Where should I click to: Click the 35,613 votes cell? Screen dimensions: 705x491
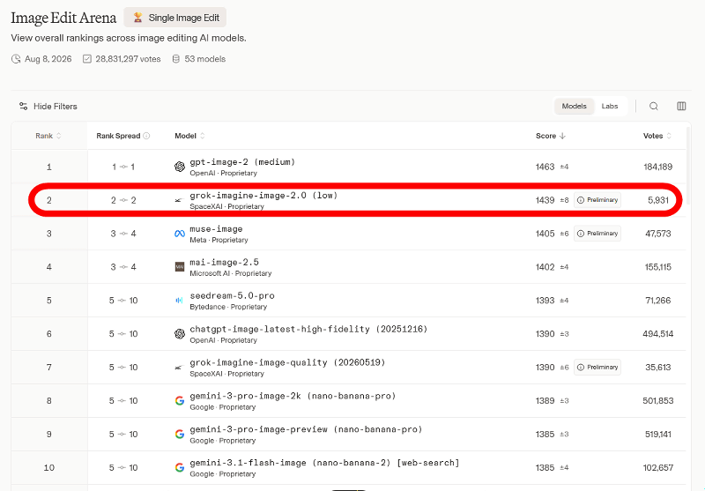point(657,368)
